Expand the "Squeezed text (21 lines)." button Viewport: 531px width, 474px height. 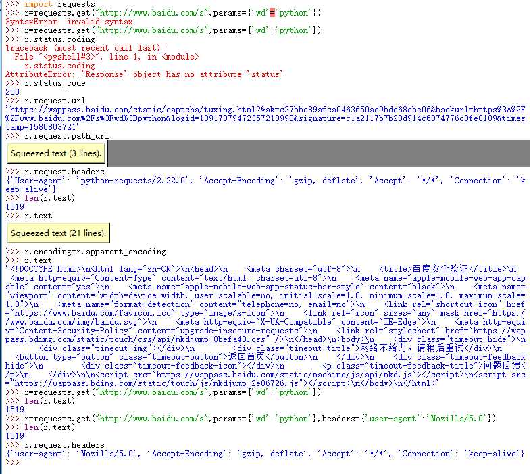[59, 233]
